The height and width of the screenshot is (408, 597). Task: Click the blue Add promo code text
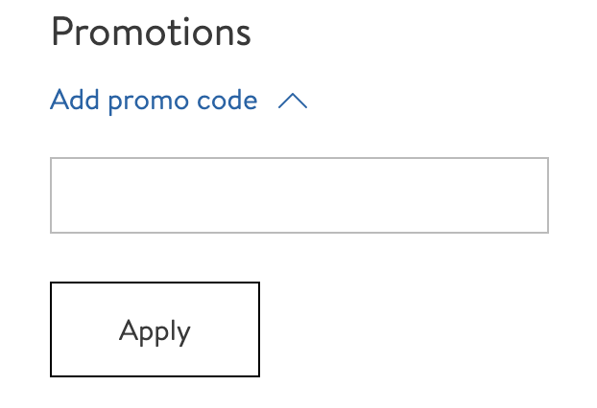pyautogui.click(x=154, y=100)
